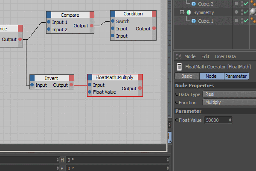Click the Condition node Output port
The height and width of the screenshot is (171, 256).
pos(154,28)
